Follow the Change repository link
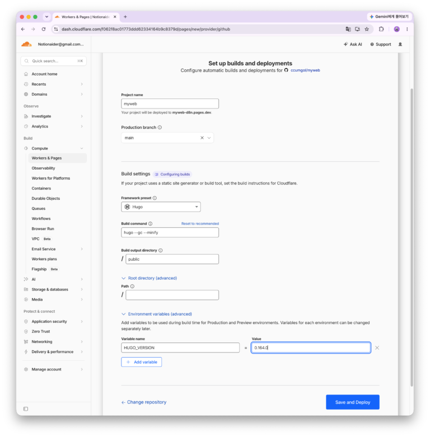This screenshot has width=430, height=437. [144, 402]
